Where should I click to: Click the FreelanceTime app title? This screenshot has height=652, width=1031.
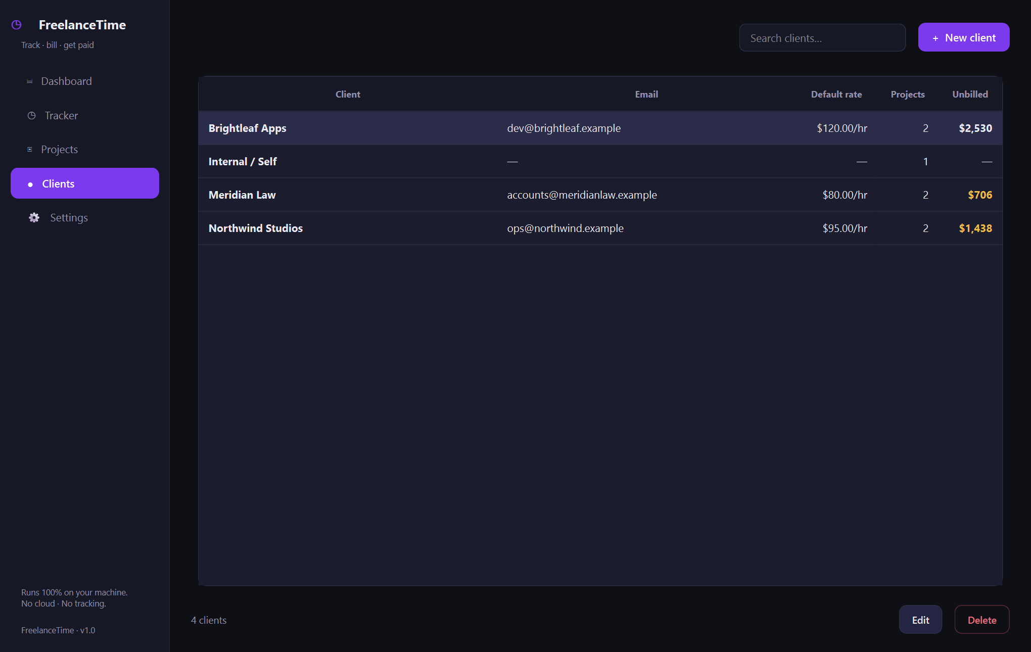pos(82,25)
